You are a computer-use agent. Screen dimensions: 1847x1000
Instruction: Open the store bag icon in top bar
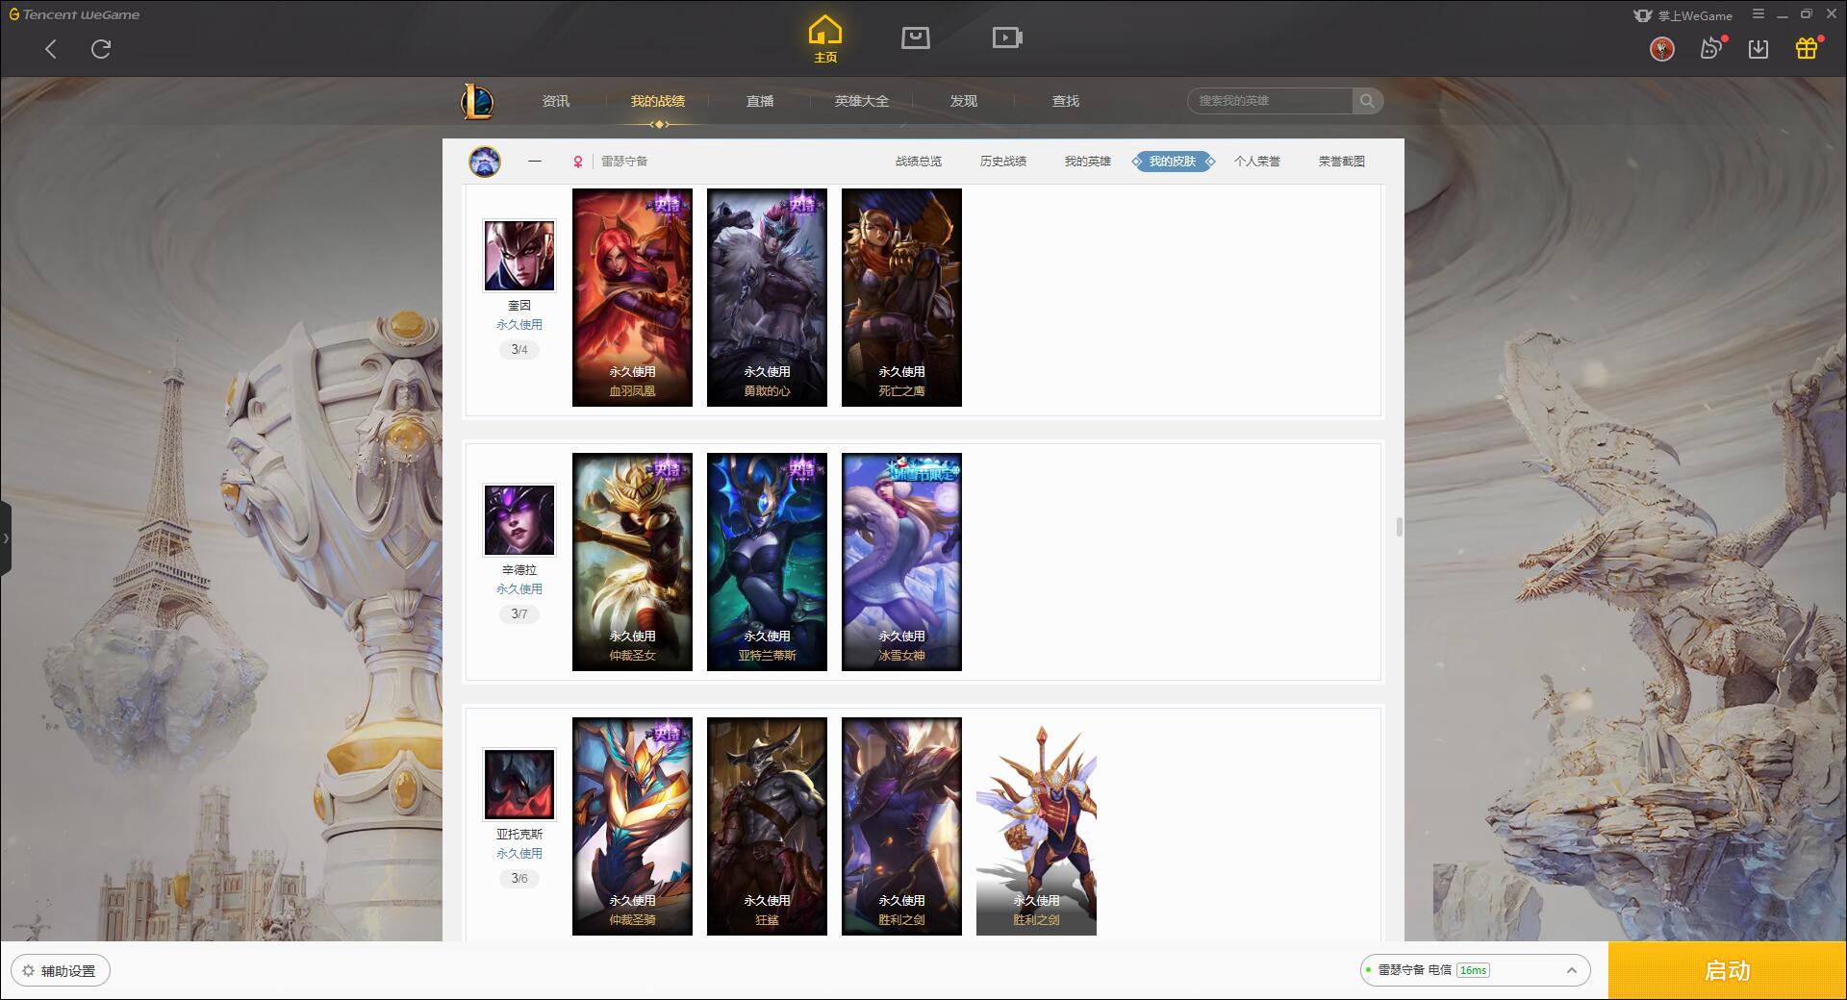coord(916,37)
